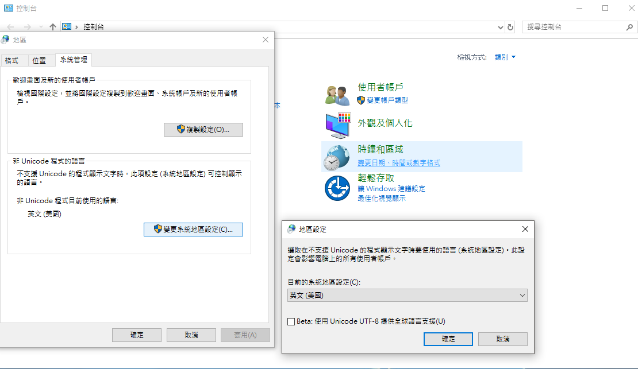Expand the 類別 view-by dropdown
The width and height of the screenshot is (638, 369).
coord(505,57)
